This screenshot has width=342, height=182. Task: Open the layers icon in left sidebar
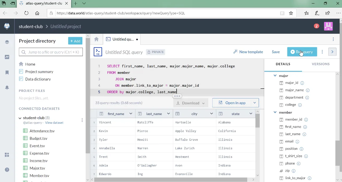[x=7, y=42]
